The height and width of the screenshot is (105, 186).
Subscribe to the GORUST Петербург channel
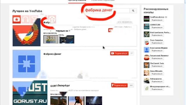point(119,85)
